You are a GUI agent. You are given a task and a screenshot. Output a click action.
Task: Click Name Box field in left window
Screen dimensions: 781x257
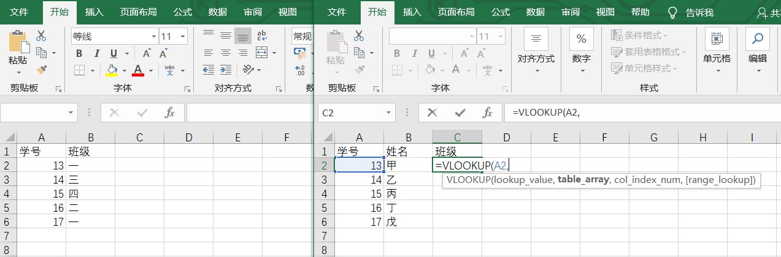pyautogui.click(x=33, y=113)
